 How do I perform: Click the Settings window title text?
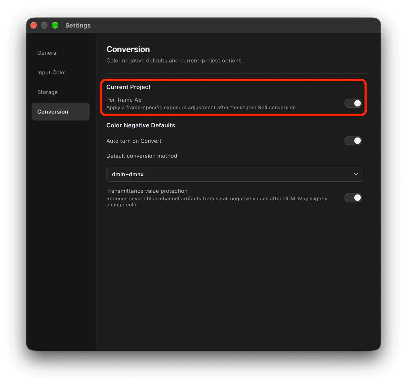click(x=78, y=25)
